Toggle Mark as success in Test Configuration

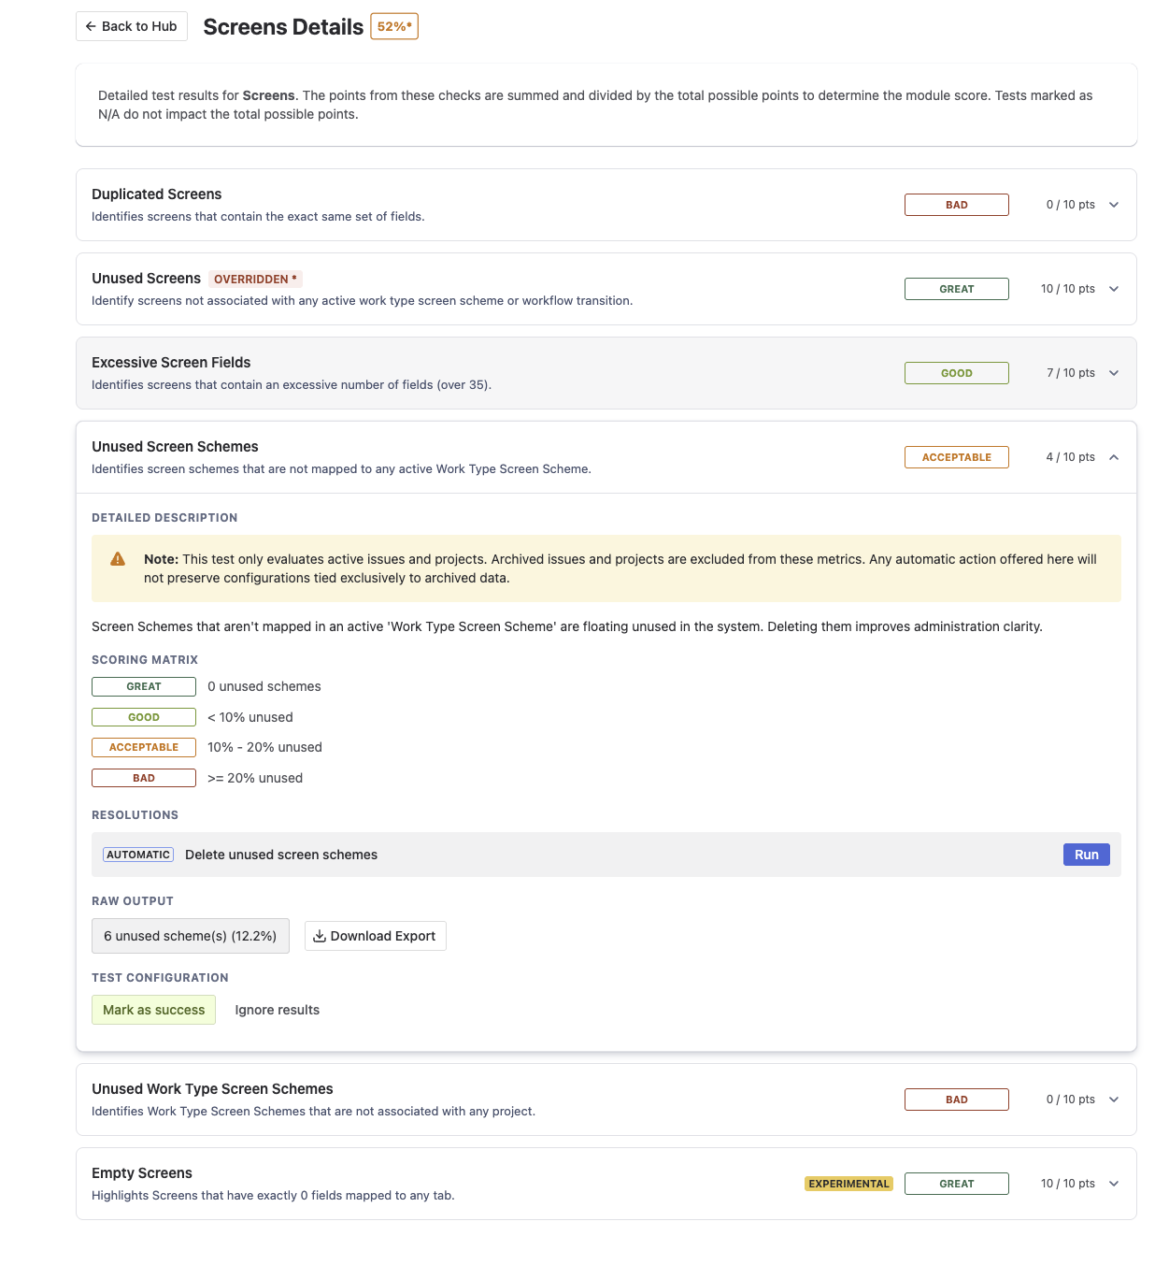(x=153, y=1009)
